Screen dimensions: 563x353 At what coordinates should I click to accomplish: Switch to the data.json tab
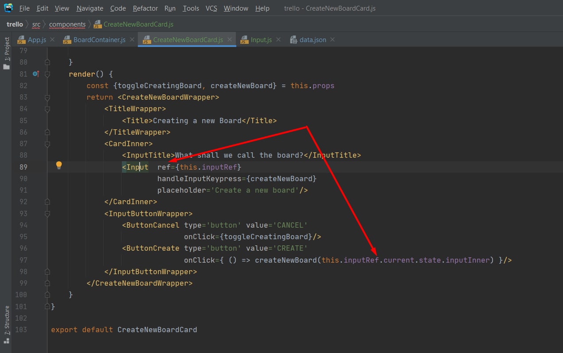pyautogui.click(x=313, y=40)
